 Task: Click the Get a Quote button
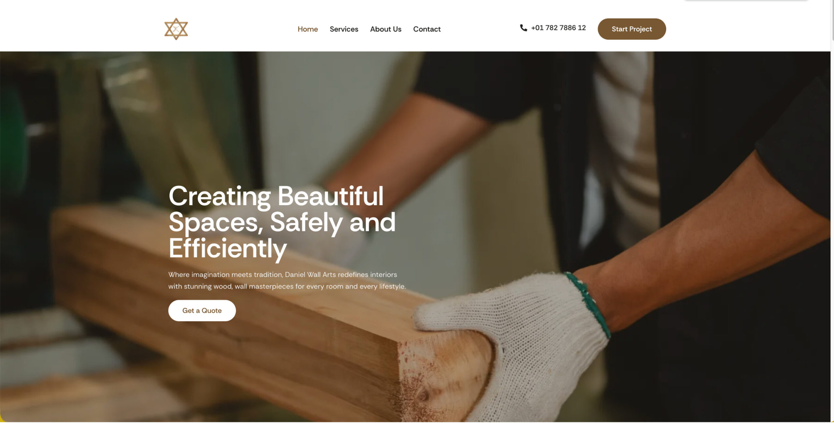(202, 310)
